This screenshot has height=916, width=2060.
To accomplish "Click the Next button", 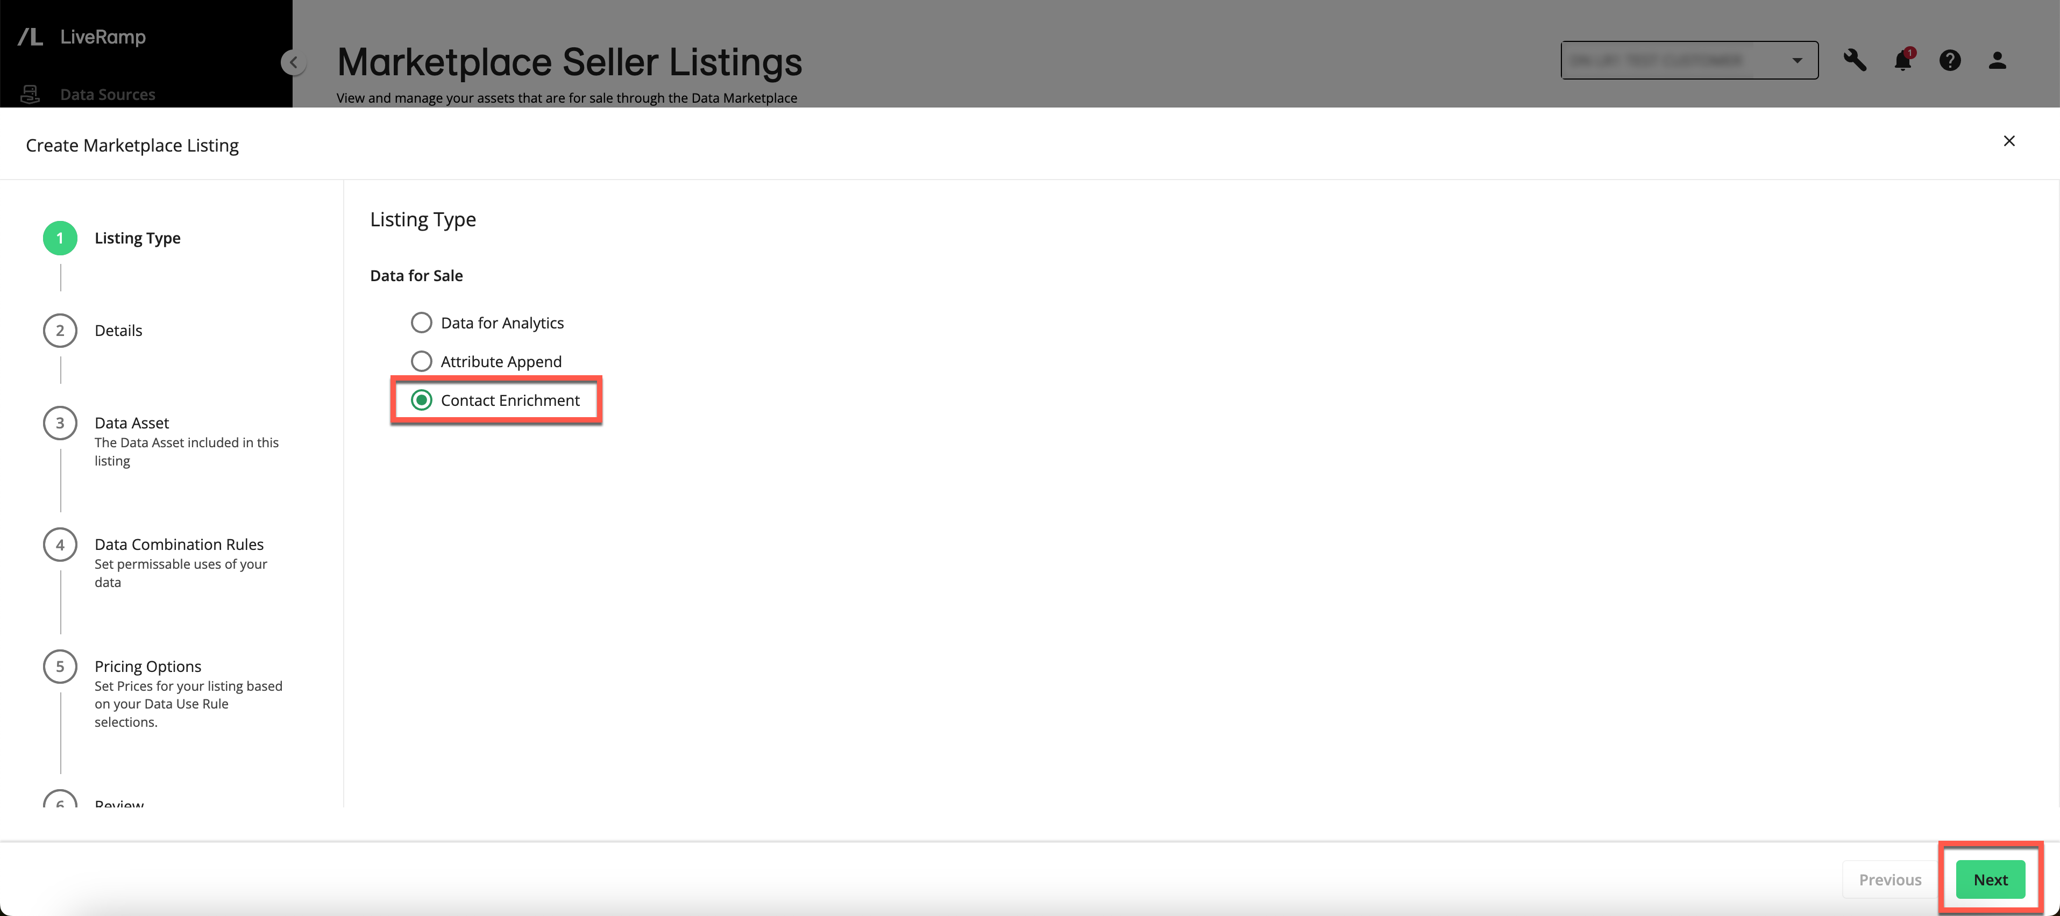I will tap(1991, 878).
